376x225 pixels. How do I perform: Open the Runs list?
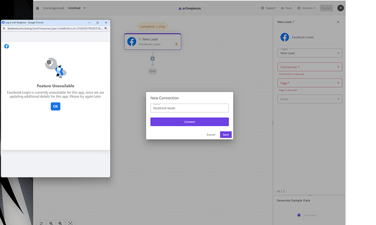[286, 8]
